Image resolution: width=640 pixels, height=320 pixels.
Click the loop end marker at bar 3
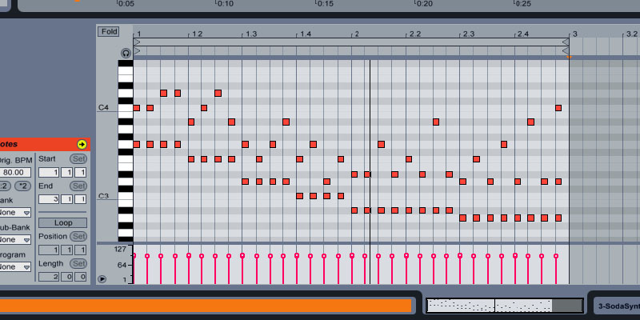click(566, 42)
